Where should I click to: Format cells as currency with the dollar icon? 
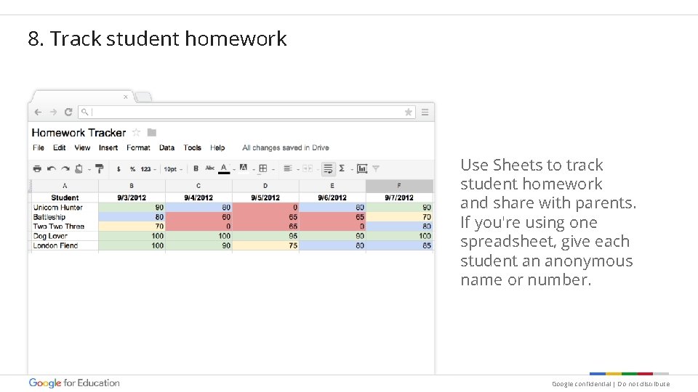pos(119,168)
